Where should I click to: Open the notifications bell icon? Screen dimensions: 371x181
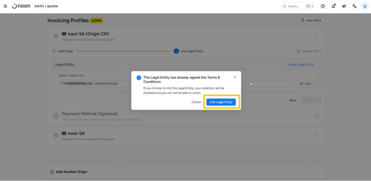[x=333, y=6]
